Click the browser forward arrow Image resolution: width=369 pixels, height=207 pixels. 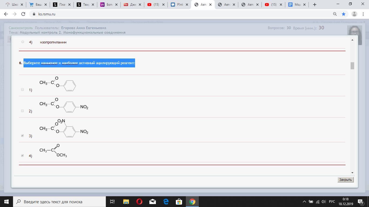pos(15,14)
